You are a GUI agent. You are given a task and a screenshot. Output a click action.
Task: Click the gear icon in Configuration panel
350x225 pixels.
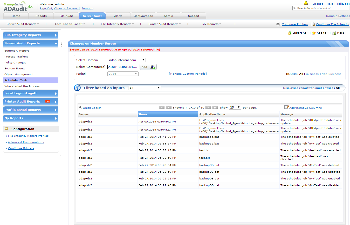tap(6, 129)
